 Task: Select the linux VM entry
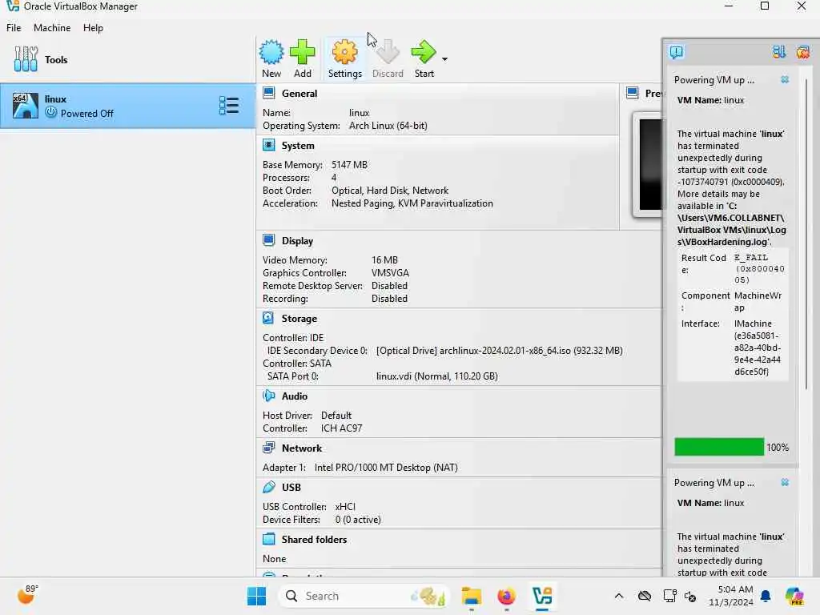click(127, 106)
